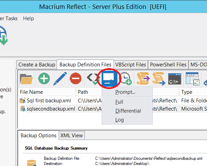Click the File & Folder type cell

click(x=194, y=101)
